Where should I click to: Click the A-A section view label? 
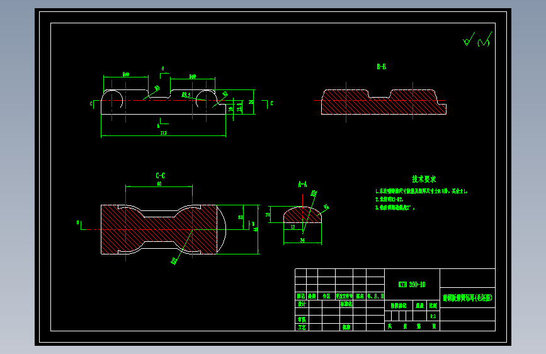pyautogui.click(x=302, y=184)
